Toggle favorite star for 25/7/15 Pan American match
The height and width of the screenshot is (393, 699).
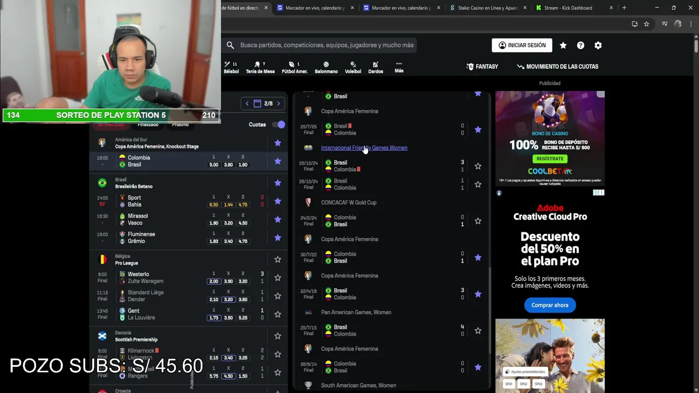[x=478, y=330]
